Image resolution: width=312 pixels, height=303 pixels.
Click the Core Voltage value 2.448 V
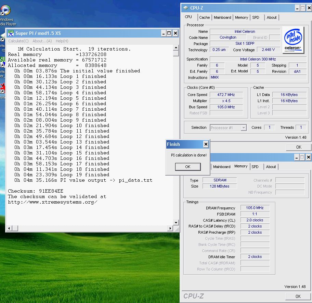click(x=268, y=50)
